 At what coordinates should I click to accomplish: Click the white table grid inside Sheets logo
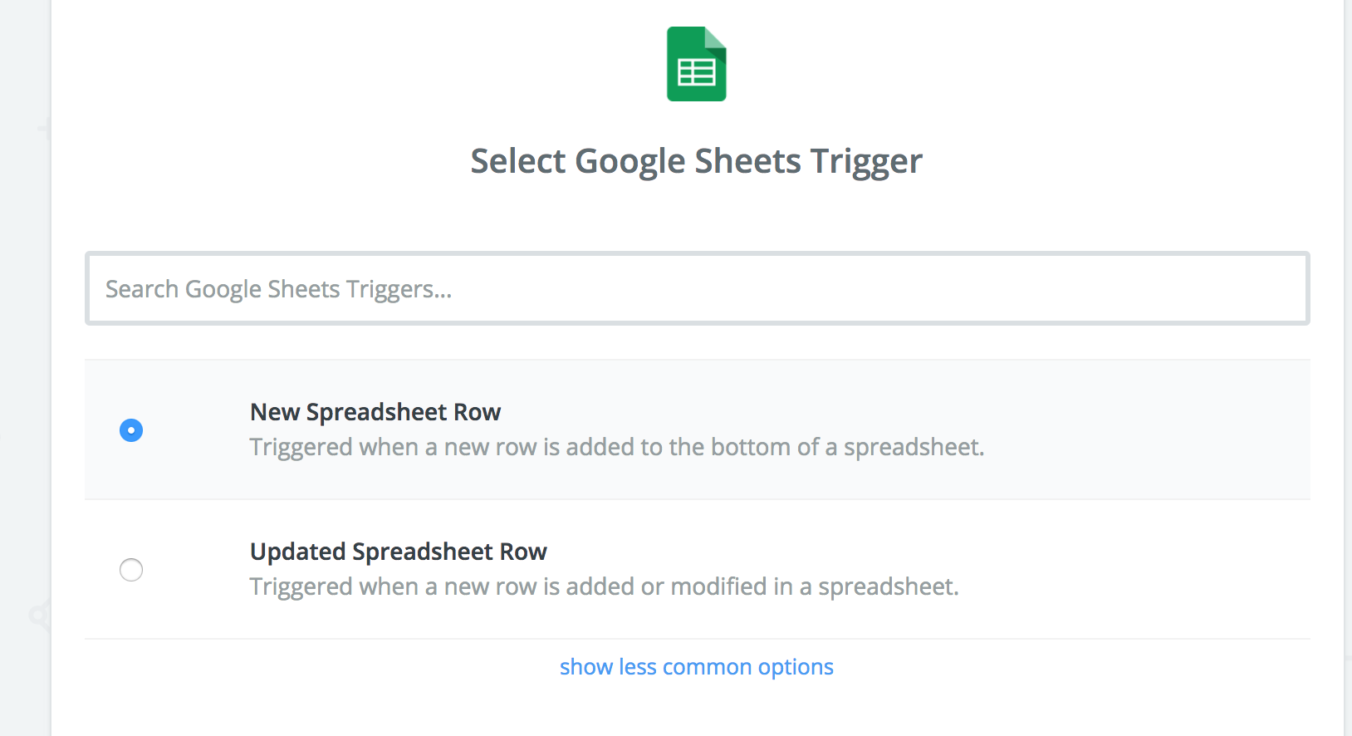tap(696, 73)
